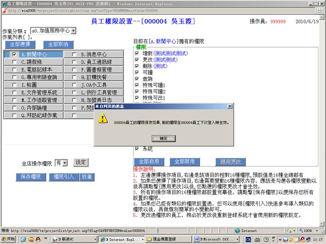326x244 pixels.
Task: Click Internet zone globe in status bar
Action: click(237, 230)
